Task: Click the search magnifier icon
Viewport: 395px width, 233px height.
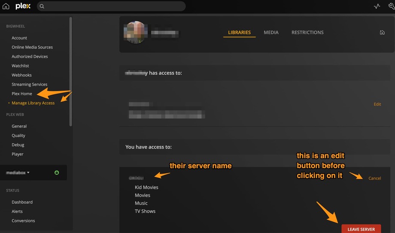Action: [x=42, y=6]
